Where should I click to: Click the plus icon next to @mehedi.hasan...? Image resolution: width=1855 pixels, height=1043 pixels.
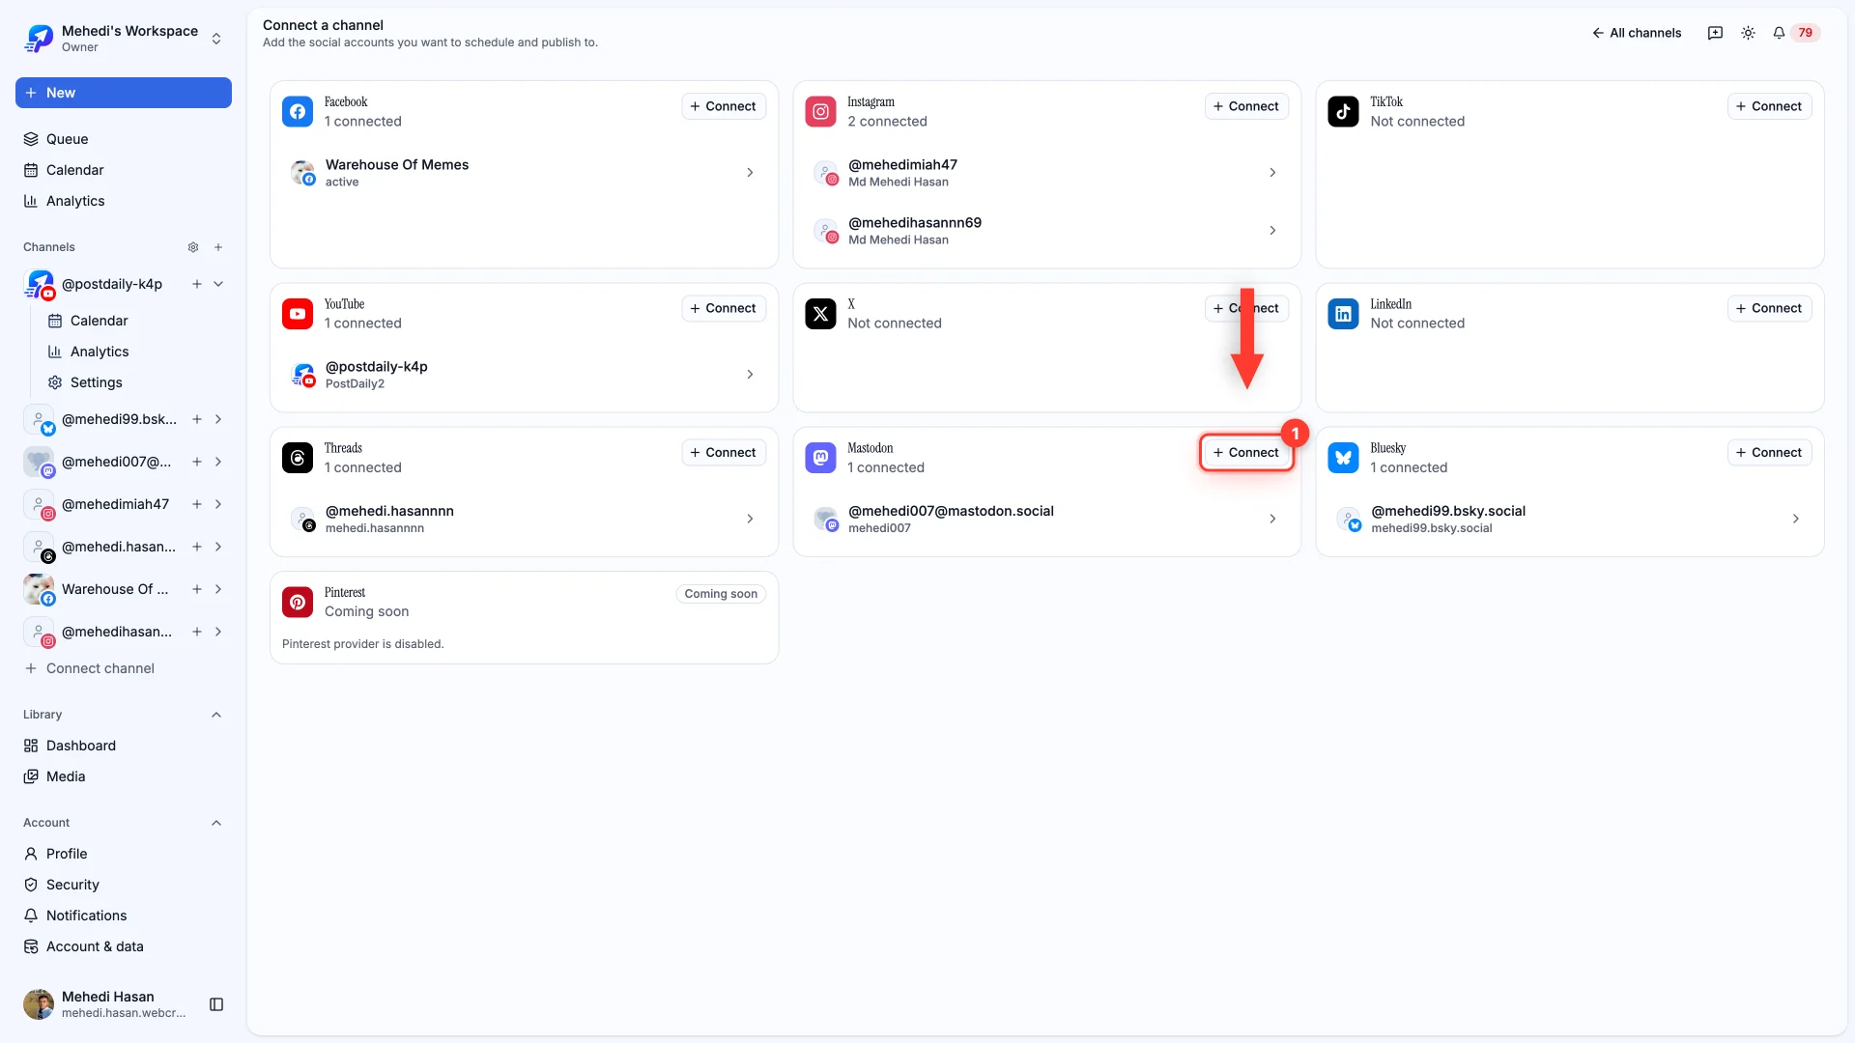[197, 547]
